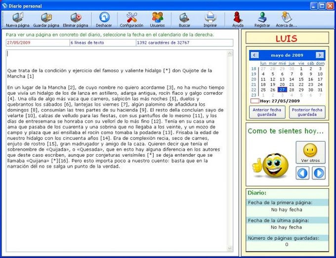Click Ver otros smiley button
The width and height of the screenshot is (336, 258).
pyautogui.click(x=310, y=152)
